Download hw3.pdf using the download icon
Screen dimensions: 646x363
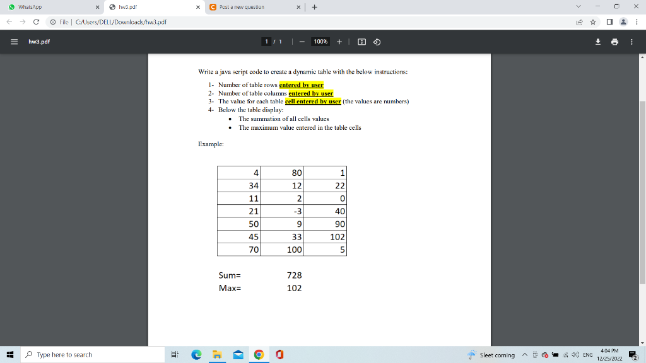tap(598, 42)
